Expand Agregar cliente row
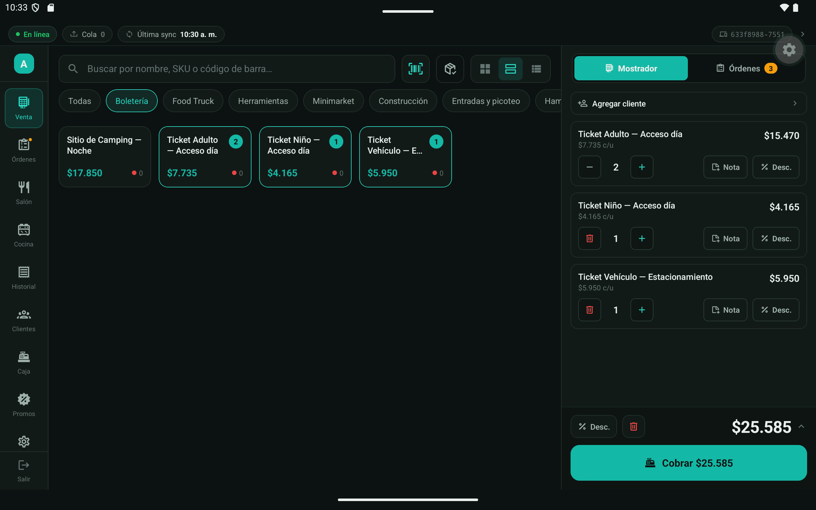This screenshot has height=510, width=816. 688,104
